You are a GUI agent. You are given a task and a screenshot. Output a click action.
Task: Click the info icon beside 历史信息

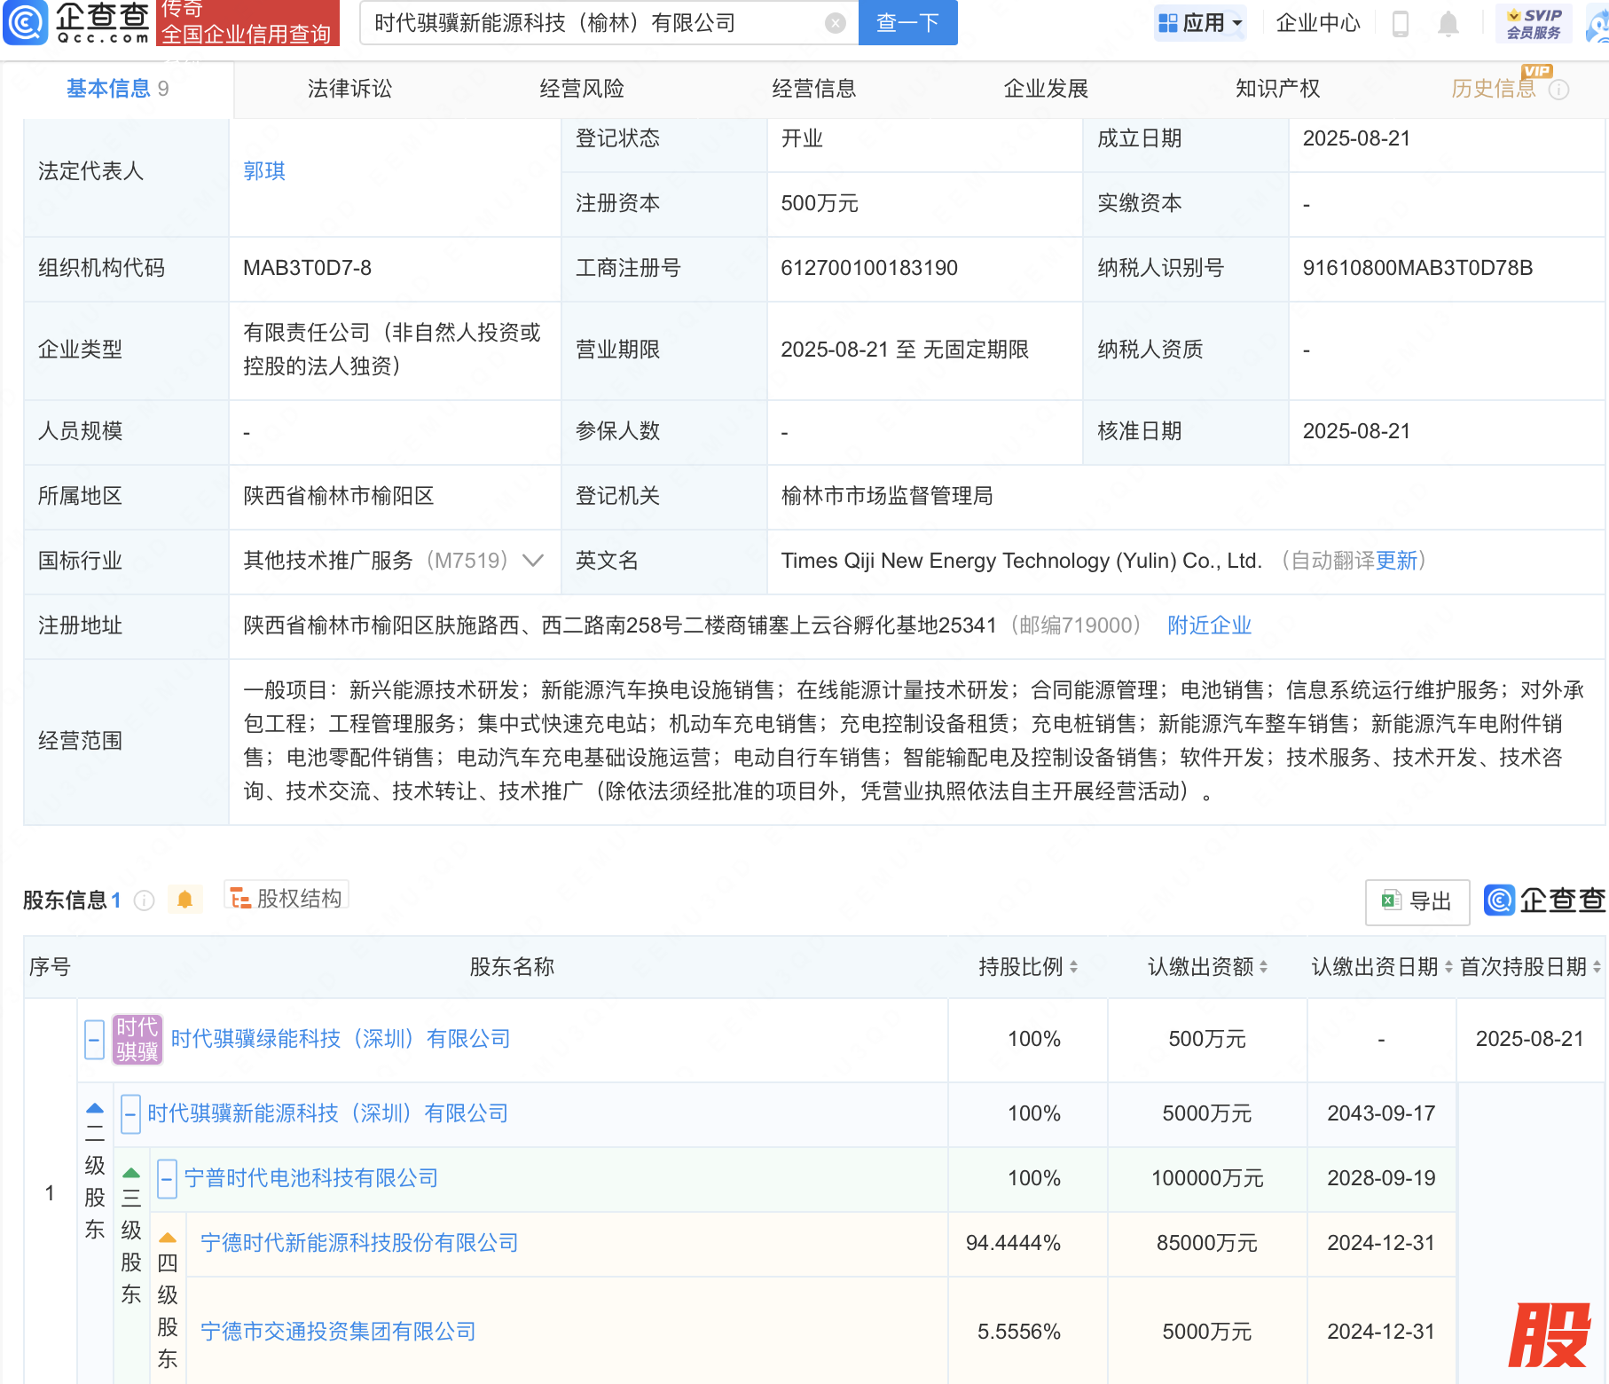[x=1558, y=90]
